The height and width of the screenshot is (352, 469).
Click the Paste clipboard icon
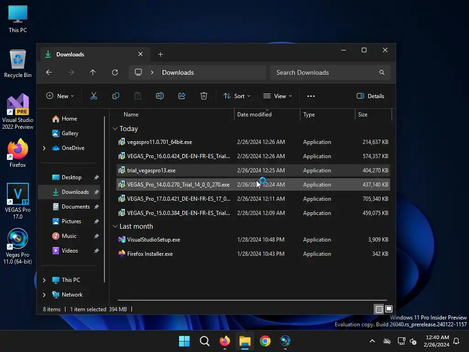point(137,96)
